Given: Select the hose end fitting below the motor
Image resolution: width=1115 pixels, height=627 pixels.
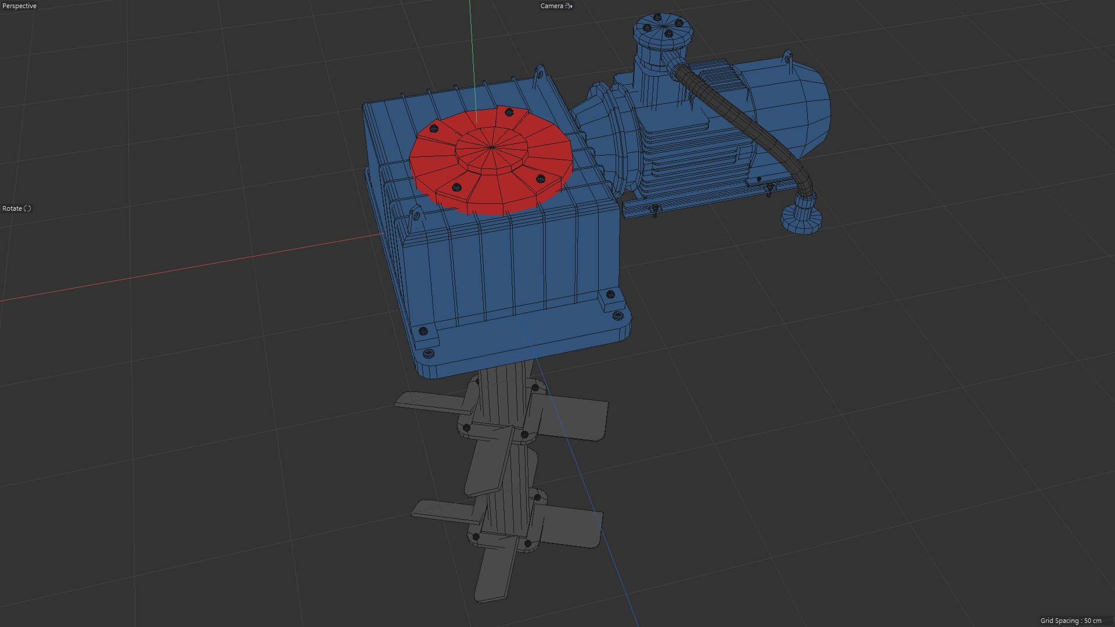Looking at the screenshot, I should click(802, 215).
